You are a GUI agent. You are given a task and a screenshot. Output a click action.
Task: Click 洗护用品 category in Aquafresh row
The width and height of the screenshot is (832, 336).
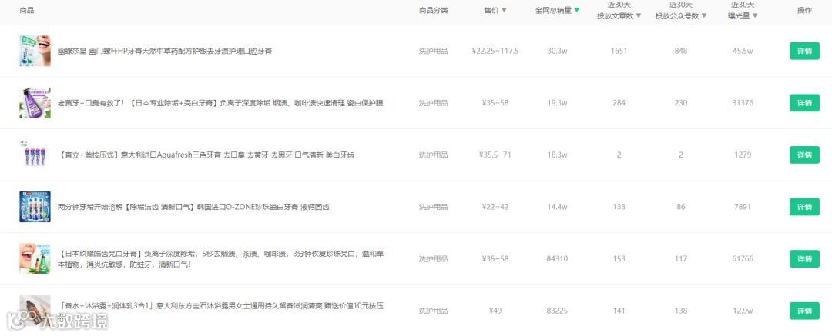pos(434,155)
